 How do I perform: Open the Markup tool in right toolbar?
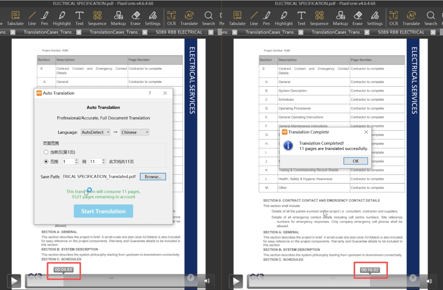coord(340,18)
